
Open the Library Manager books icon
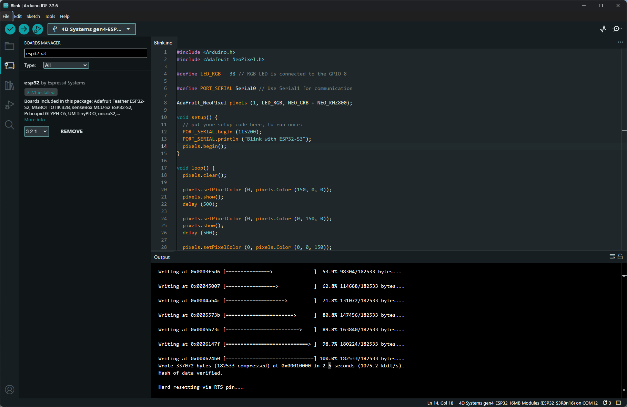(9, 85)
